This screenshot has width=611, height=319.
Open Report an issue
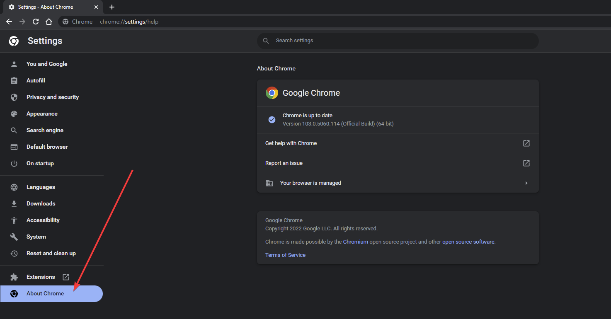point(398,163)
